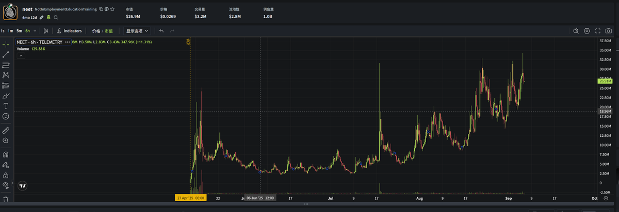Switch to the 5m timeframe
The image size is (619, 212).
(19, 31)
